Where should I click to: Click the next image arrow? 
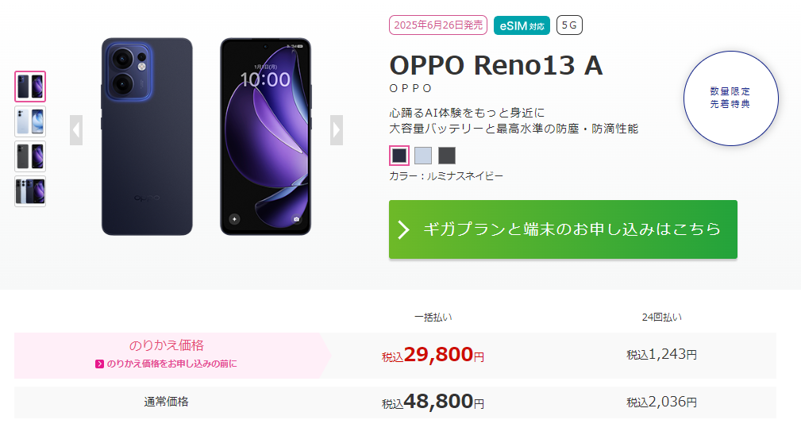(x=337, y=130)
